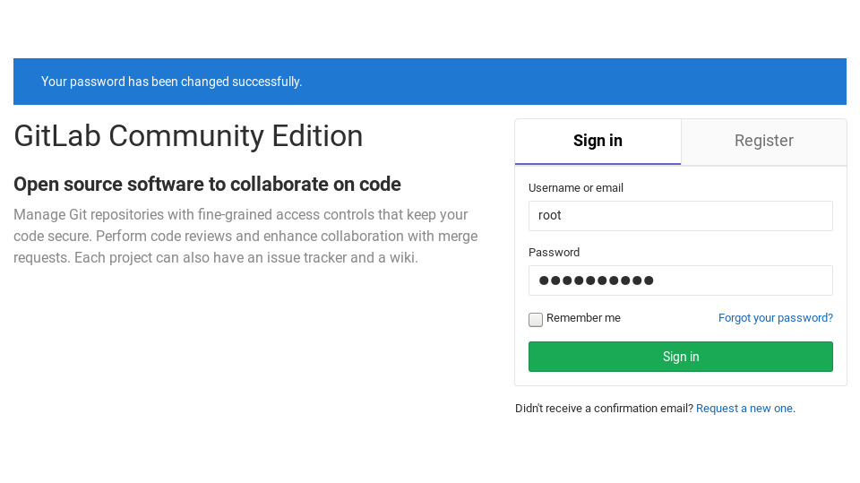Click empty area right of password dots
The image size is (860, 483).
point(744,280)
